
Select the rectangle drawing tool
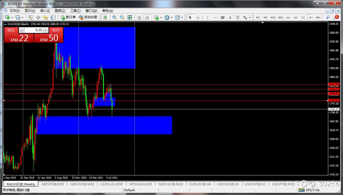pyautogui.click(x=222, y=17)
